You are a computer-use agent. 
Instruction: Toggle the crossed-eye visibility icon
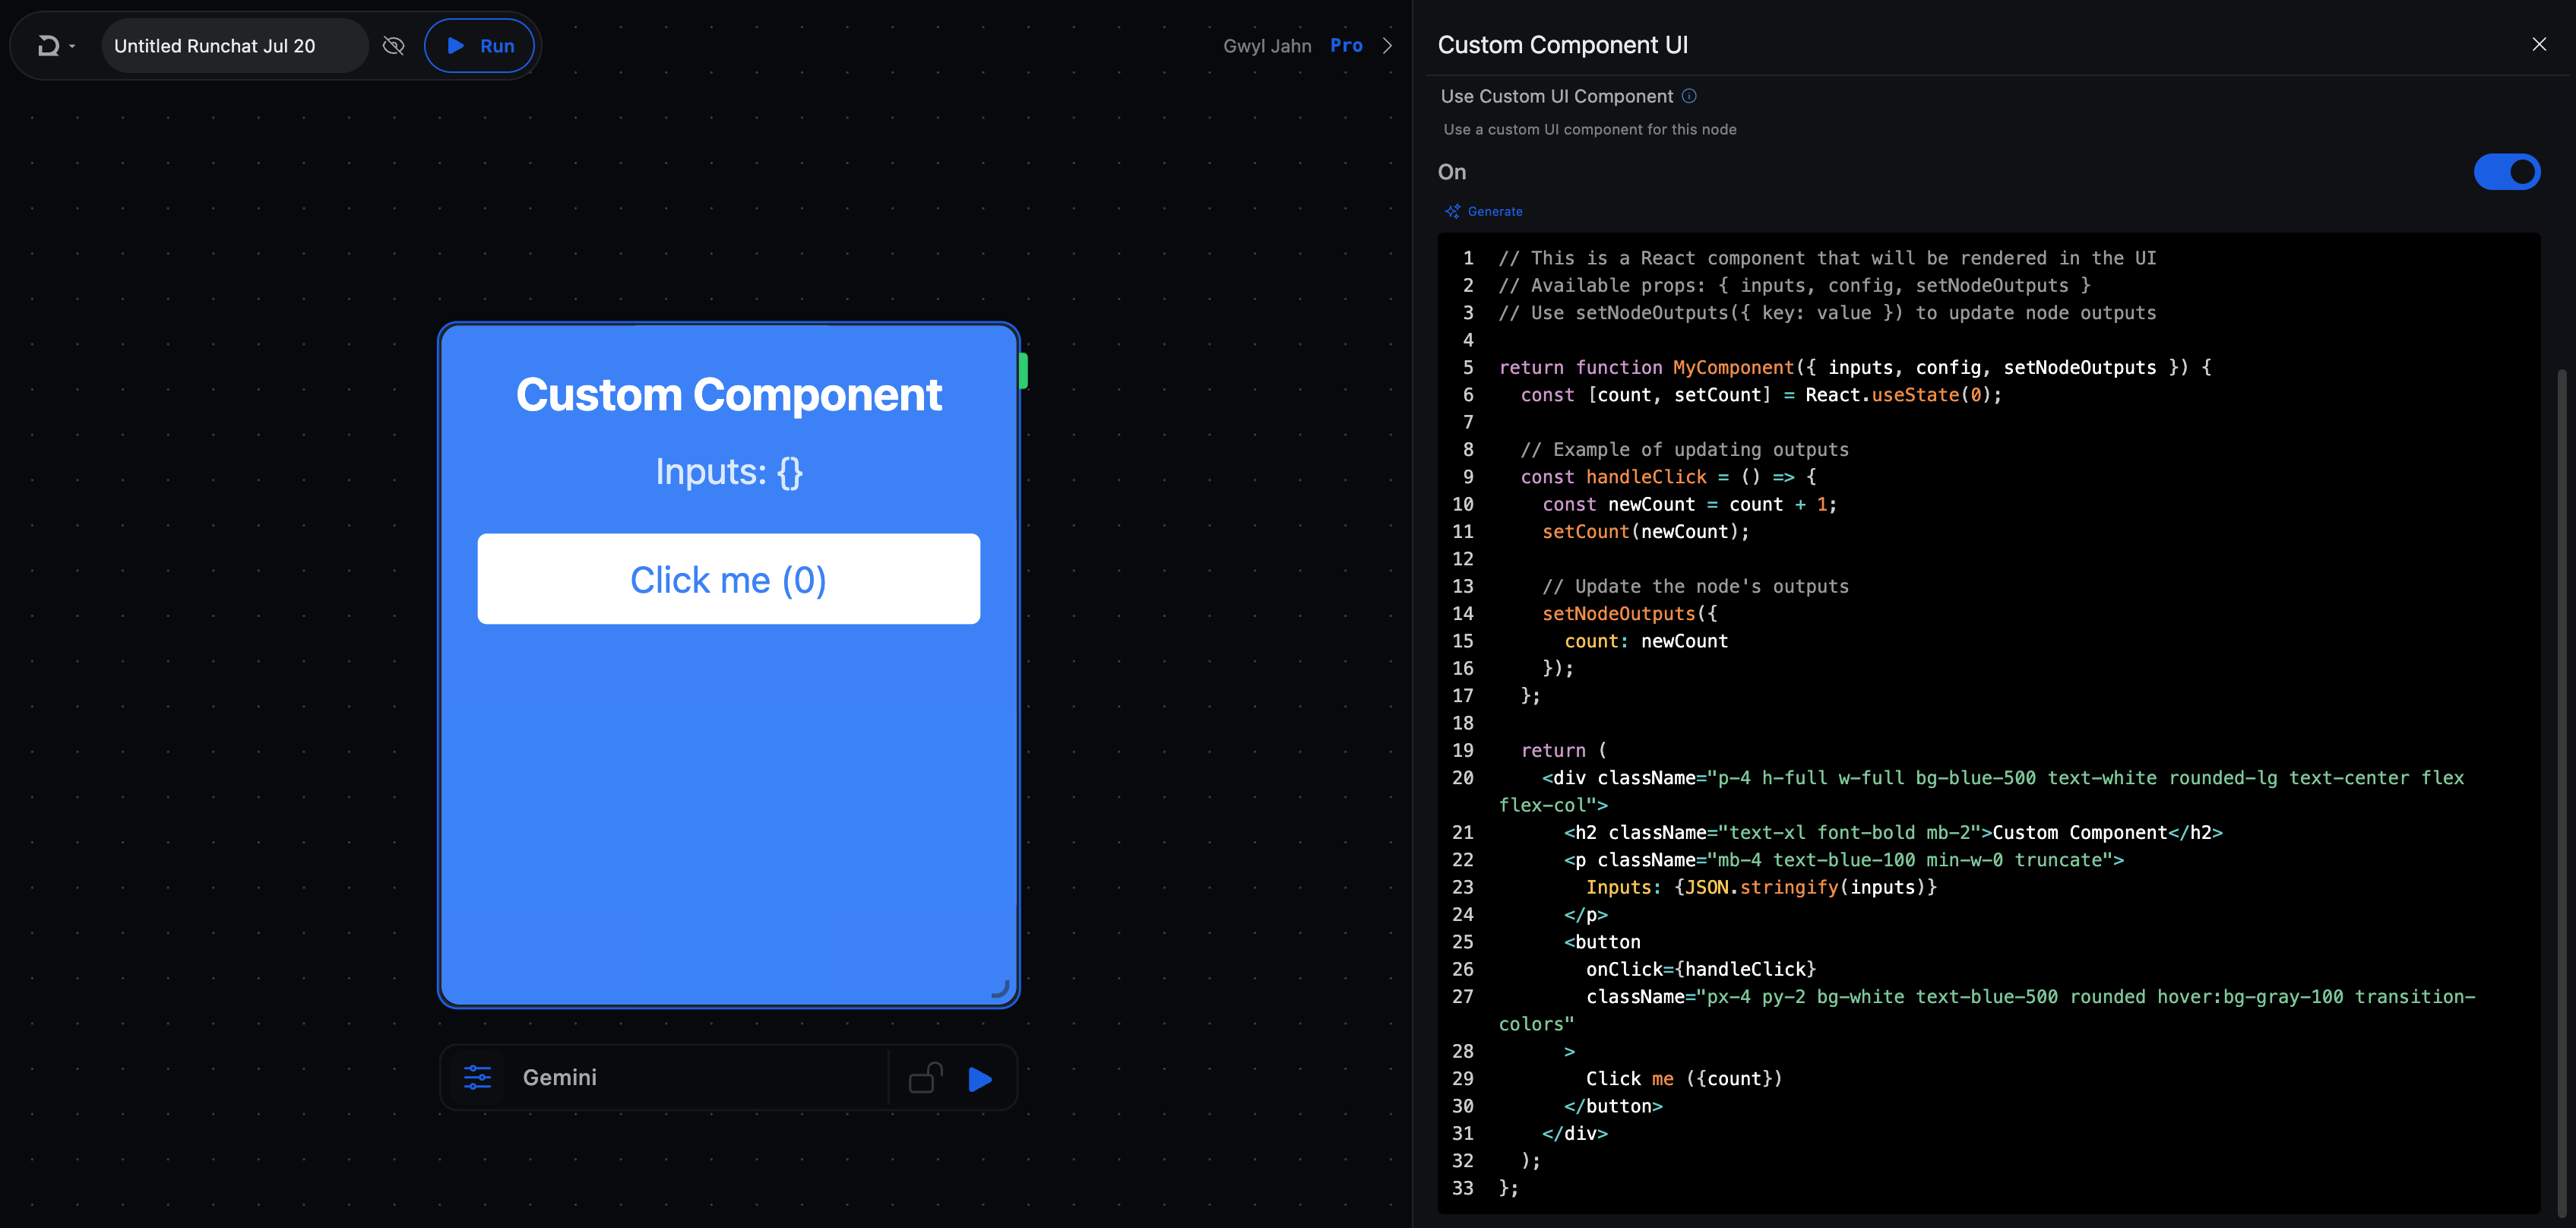[394, 46]
